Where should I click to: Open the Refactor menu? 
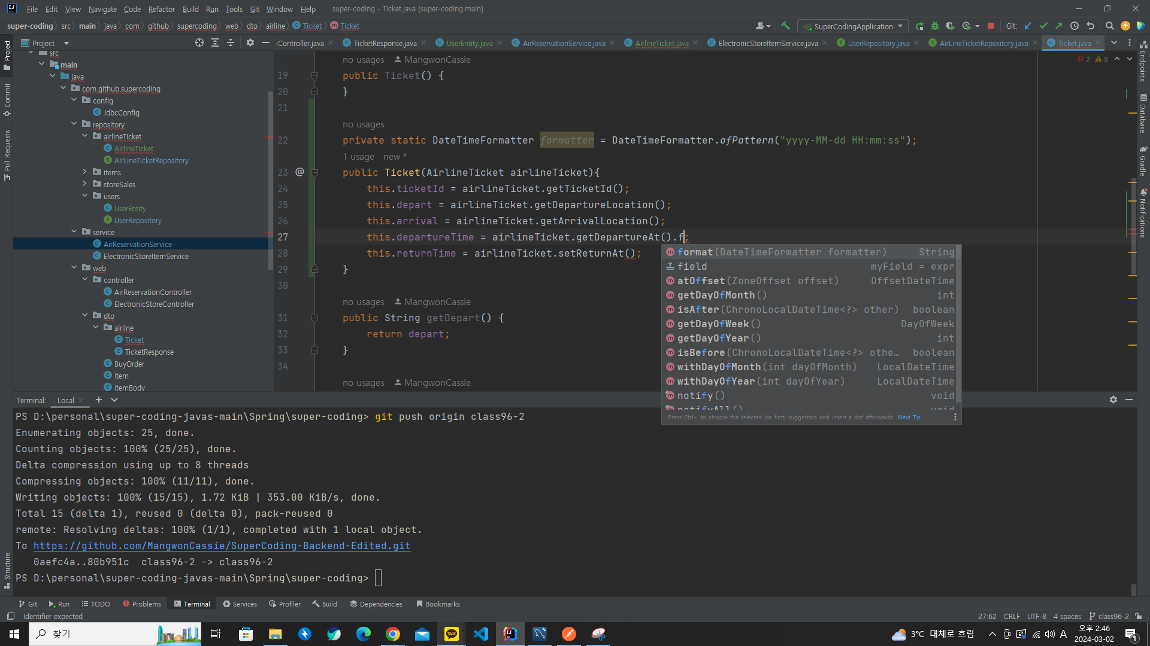(x=161, y=9)
